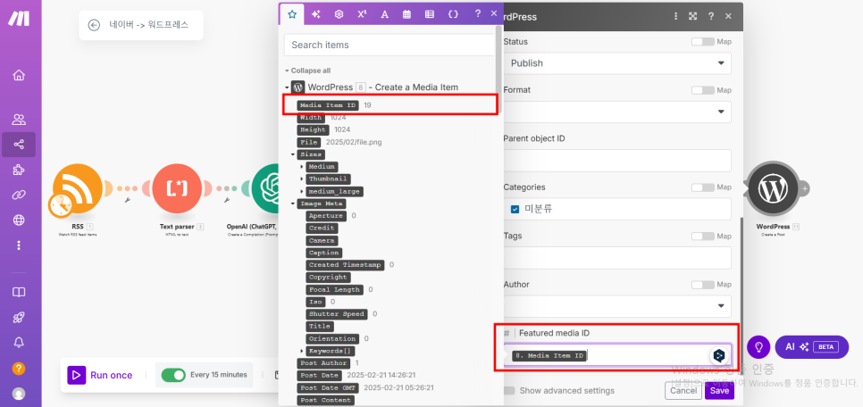863x407 pixels.
Task: Expand the WordPress panel to fullscreen
Action: (x=693, y=16)
